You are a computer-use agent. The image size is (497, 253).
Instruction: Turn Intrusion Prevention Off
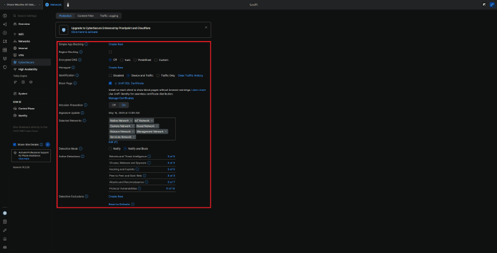pos(114,105)
